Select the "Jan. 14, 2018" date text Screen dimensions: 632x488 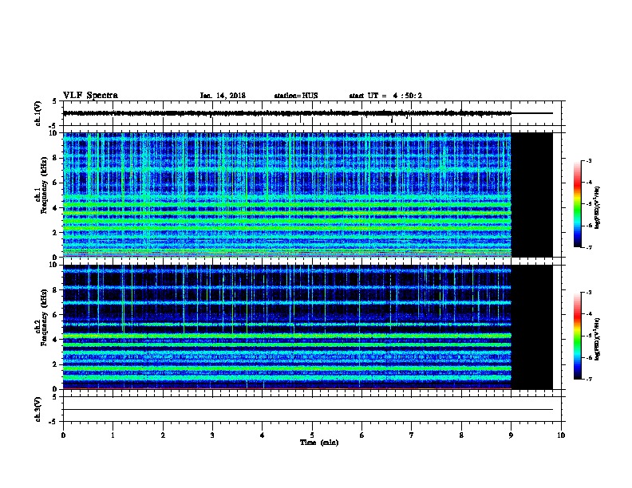(223, 96)
